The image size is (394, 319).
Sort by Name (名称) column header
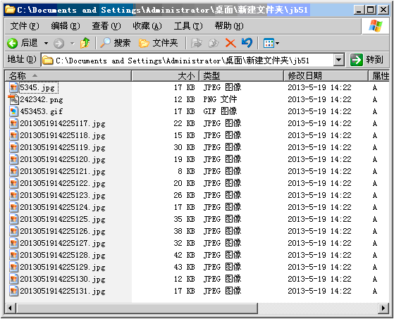coord(68,75)
